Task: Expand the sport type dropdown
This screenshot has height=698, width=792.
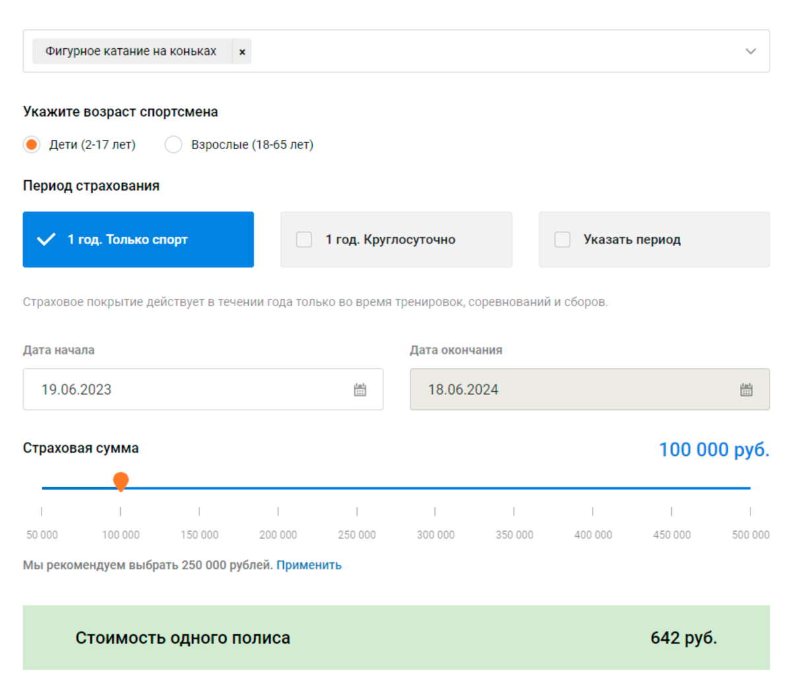Action: coord(750,51)
